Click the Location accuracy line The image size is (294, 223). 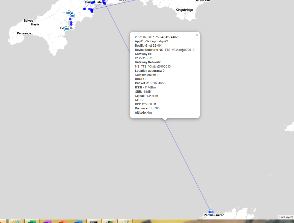[x=149, y=71]
